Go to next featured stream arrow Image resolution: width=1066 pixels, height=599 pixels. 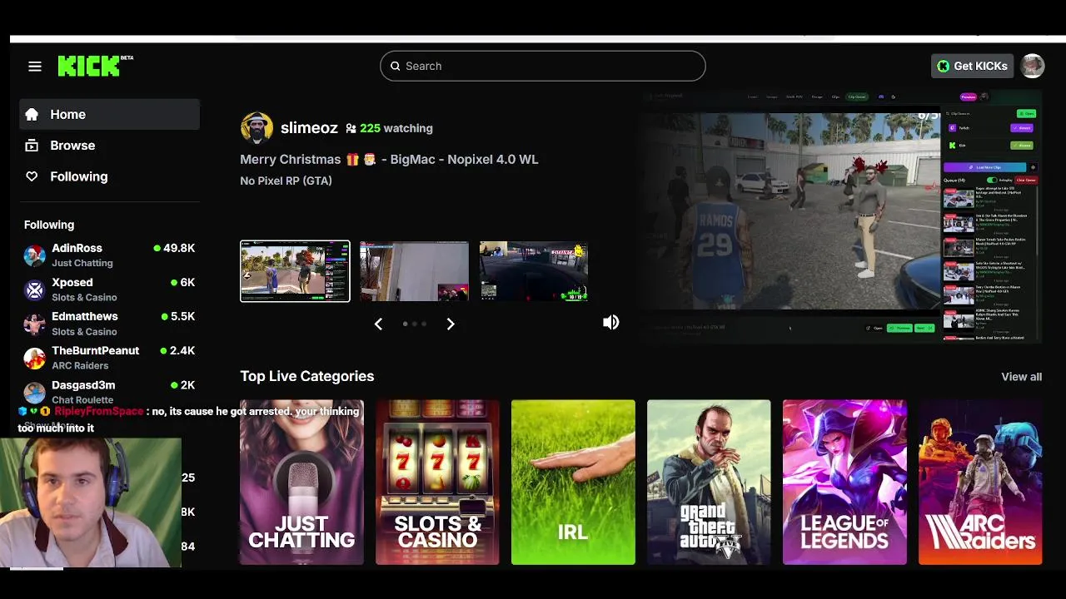point(451,324)
